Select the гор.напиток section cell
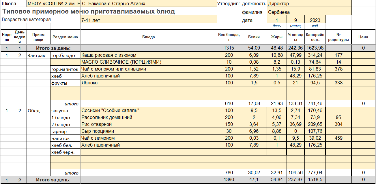The width and height of the screenshot is (376, 184). pos(65,69)
